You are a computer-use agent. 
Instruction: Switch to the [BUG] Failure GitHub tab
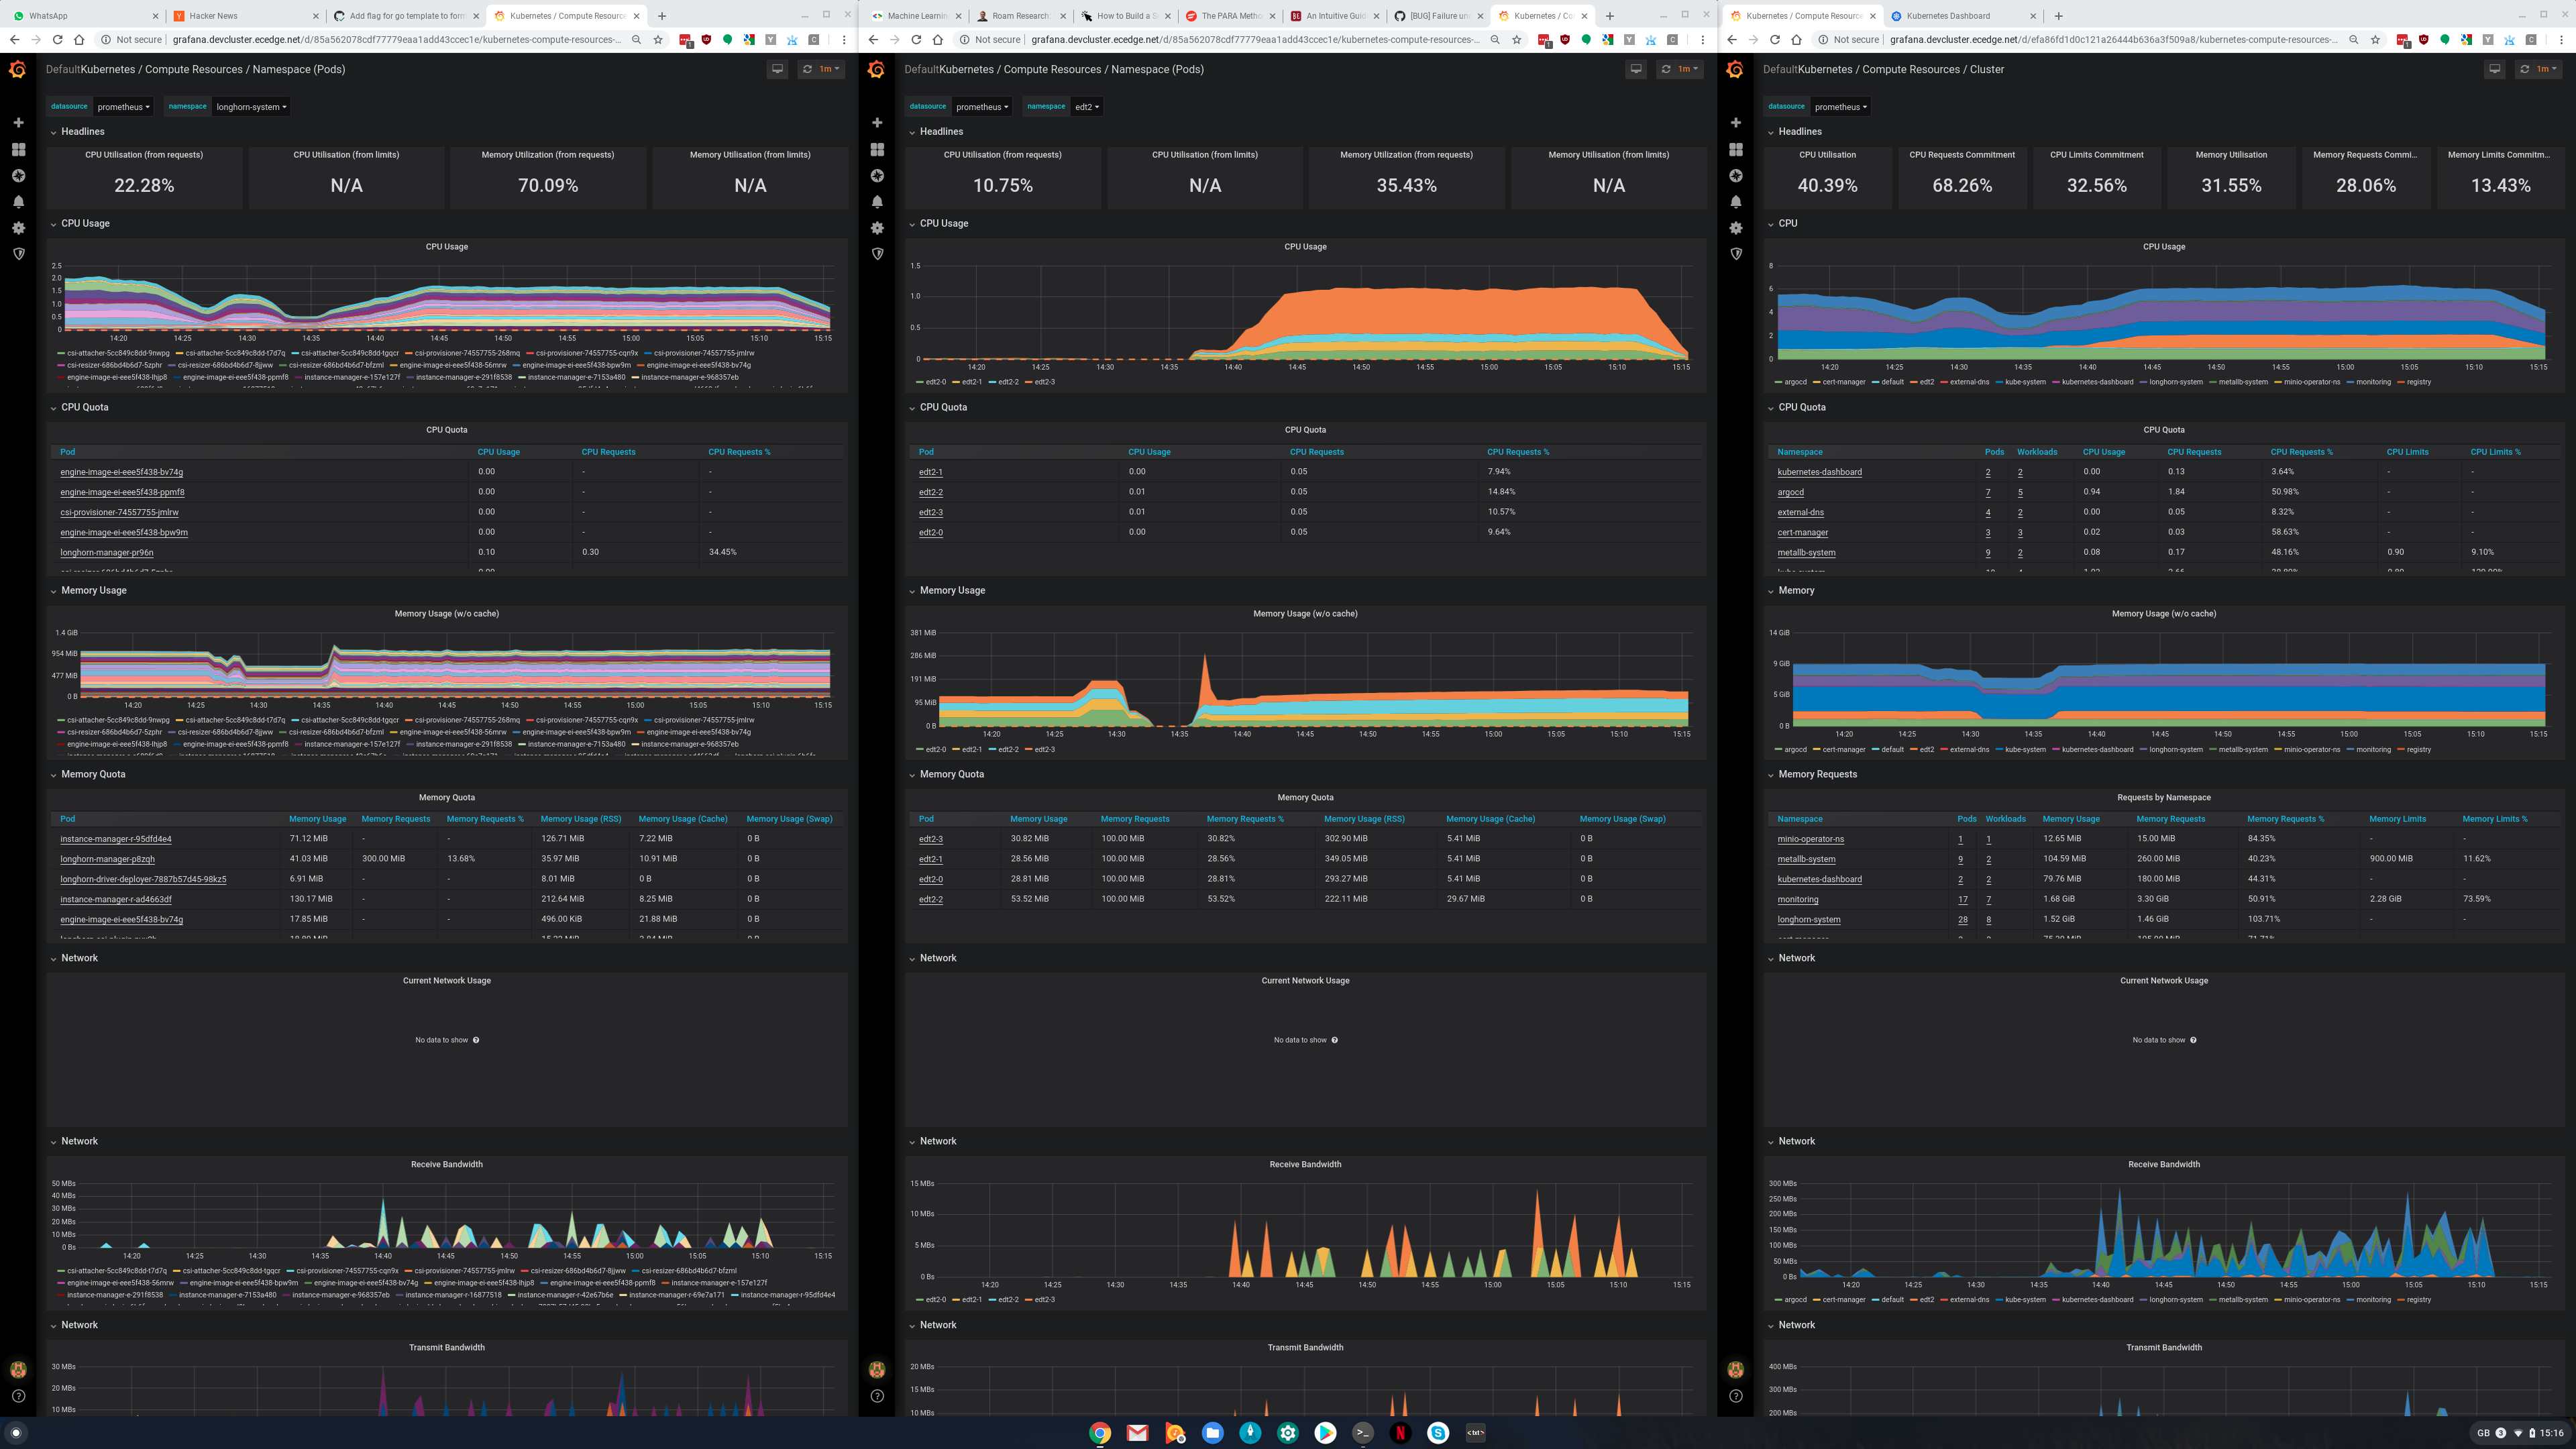click(1439, 16)
